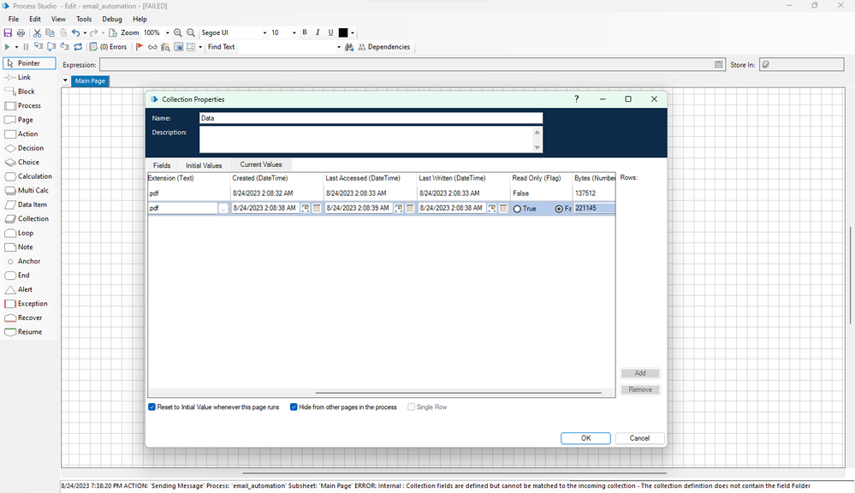Open the zoom percentage dropdown
The width and height of the screenshot is (855, 493).
tap(167, 33)
